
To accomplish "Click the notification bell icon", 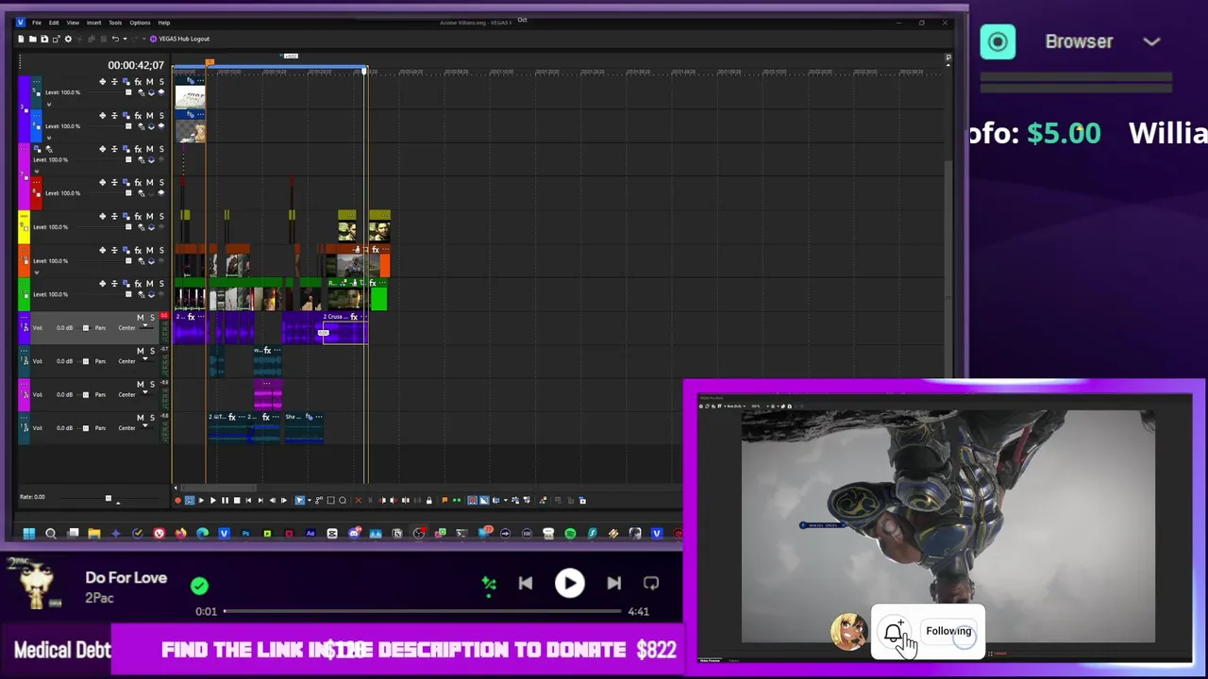I will click(894, 632).
